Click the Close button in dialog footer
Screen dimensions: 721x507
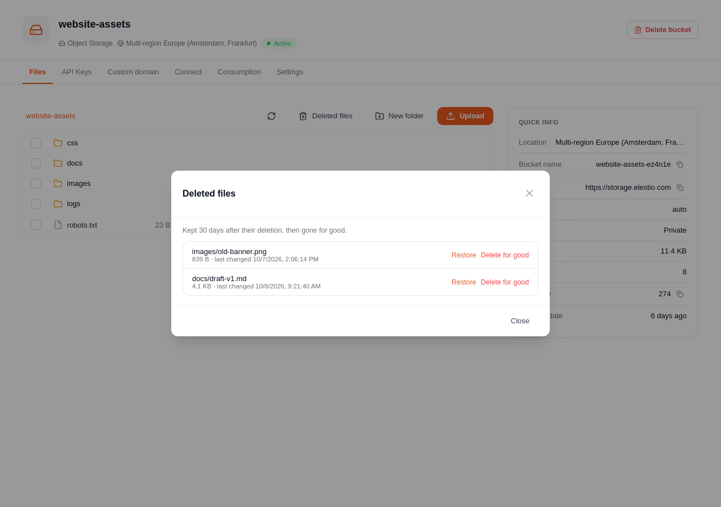(x=520, y=321)
